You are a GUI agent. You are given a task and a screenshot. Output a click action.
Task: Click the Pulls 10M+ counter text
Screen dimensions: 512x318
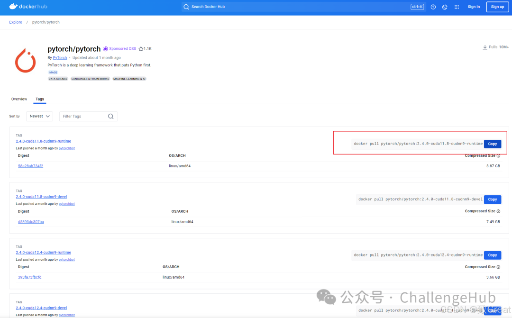pyautogui.click(x=499, y=47)
